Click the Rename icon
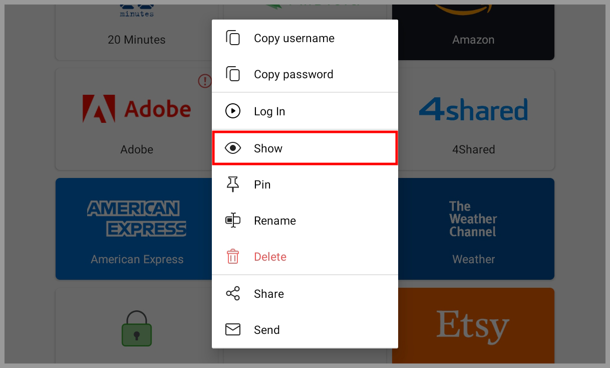The width and height of the screenshot is (610, 368). pos(232,220)
